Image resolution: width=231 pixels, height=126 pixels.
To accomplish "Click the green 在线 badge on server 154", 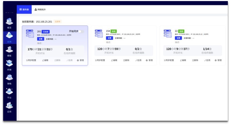I will (x=114, y=31).
